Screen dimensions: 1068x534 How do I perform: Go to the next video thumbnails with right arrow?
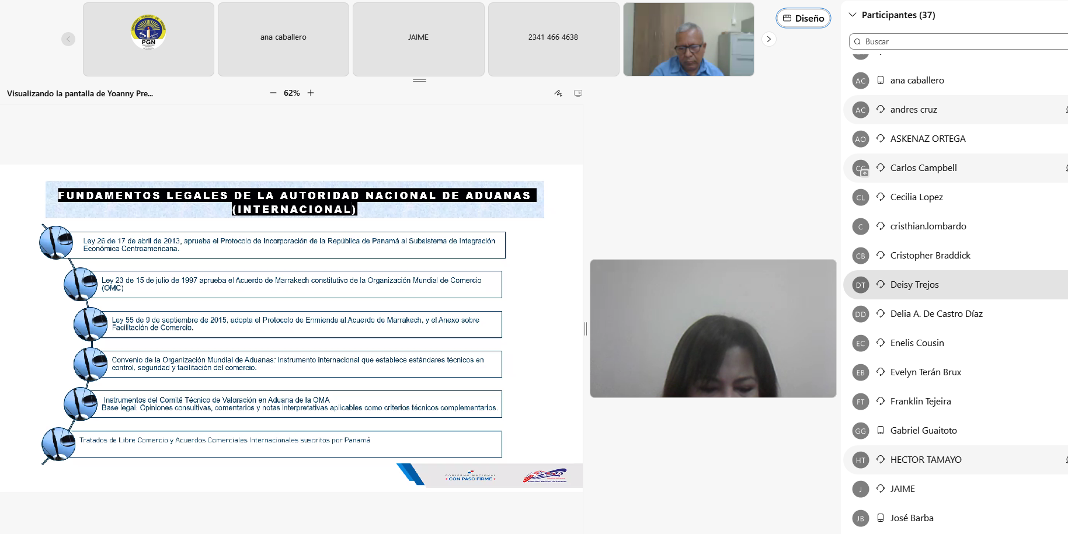click(769, 39)
